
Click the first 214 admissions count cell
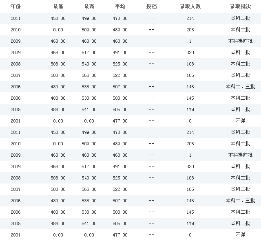point(190,18)
